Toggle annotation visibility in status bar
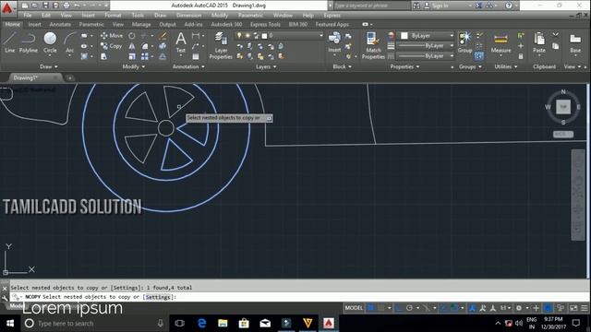 tap(472, 308)
